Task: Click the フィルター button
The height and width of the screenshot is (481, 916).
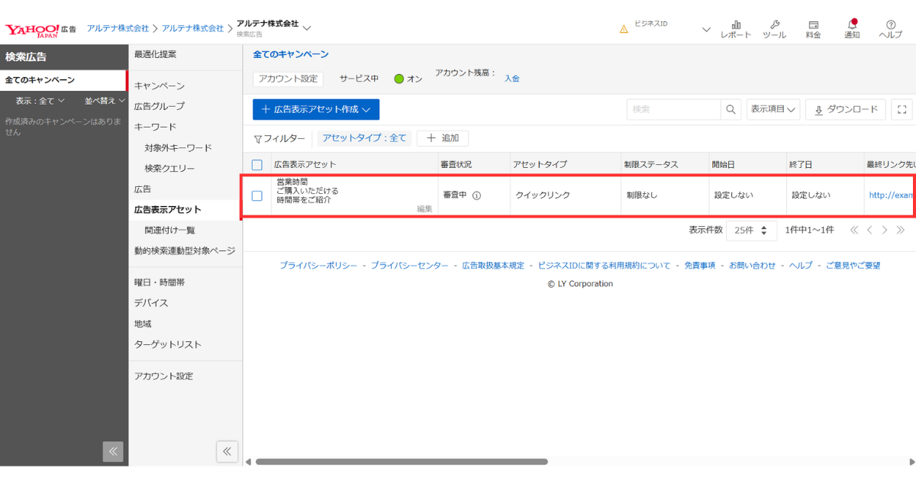Action: [x=279, y=138]
